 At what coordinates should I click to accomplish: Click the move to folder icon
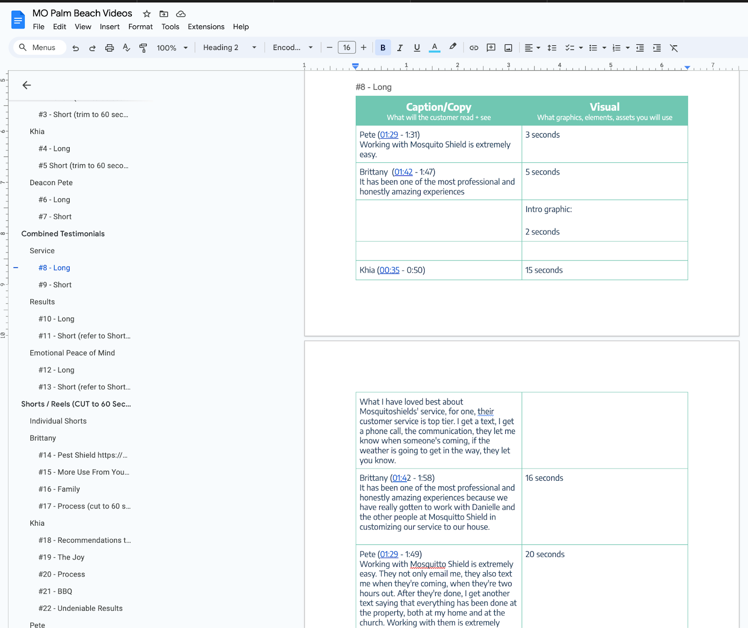coord(164,14)
